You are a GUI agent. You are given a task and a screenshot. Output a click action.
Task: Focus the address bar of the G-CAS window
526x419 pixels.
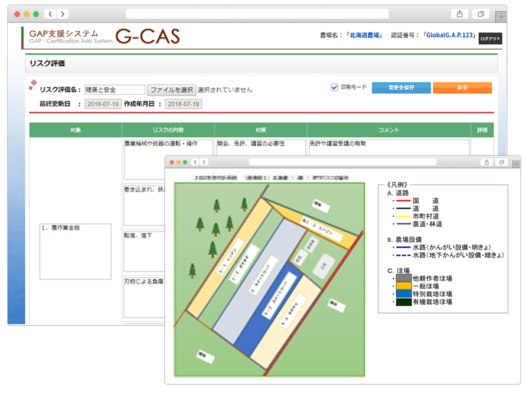pyautogui.click(x=257, y=14)
